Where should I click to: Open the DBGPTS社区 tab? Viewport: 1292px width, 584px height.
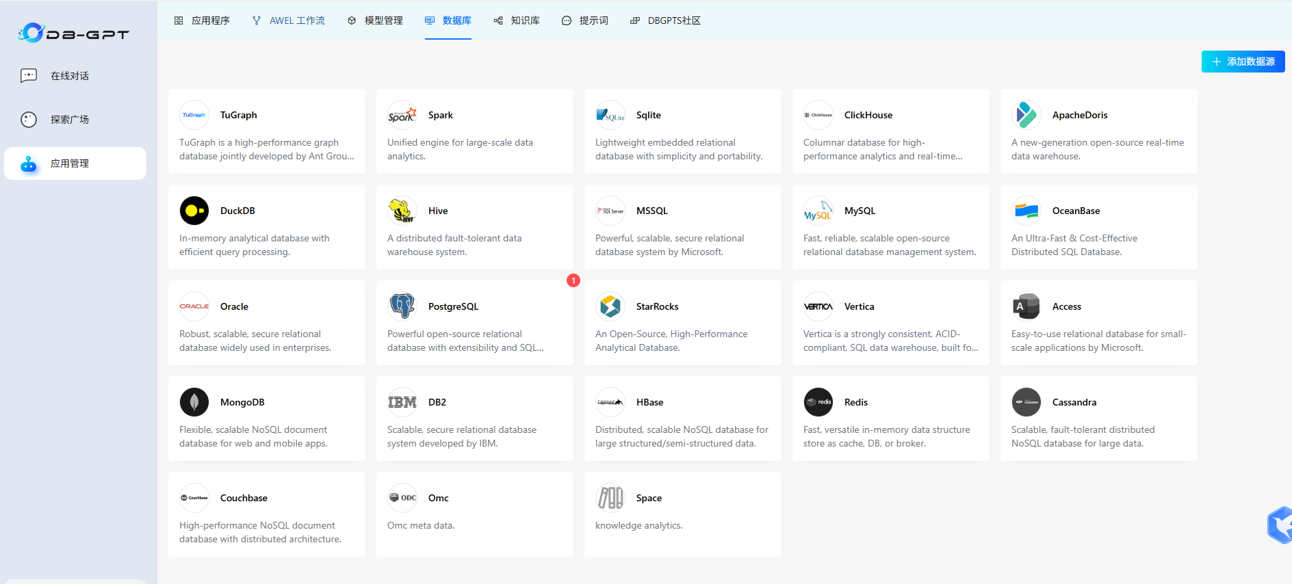point(666,21)
